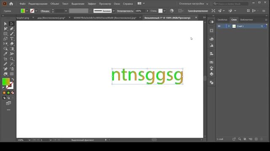Open the stroke weight dropdown
The width and height of the screenshot is (270, 151).
(x=66, y=11)
